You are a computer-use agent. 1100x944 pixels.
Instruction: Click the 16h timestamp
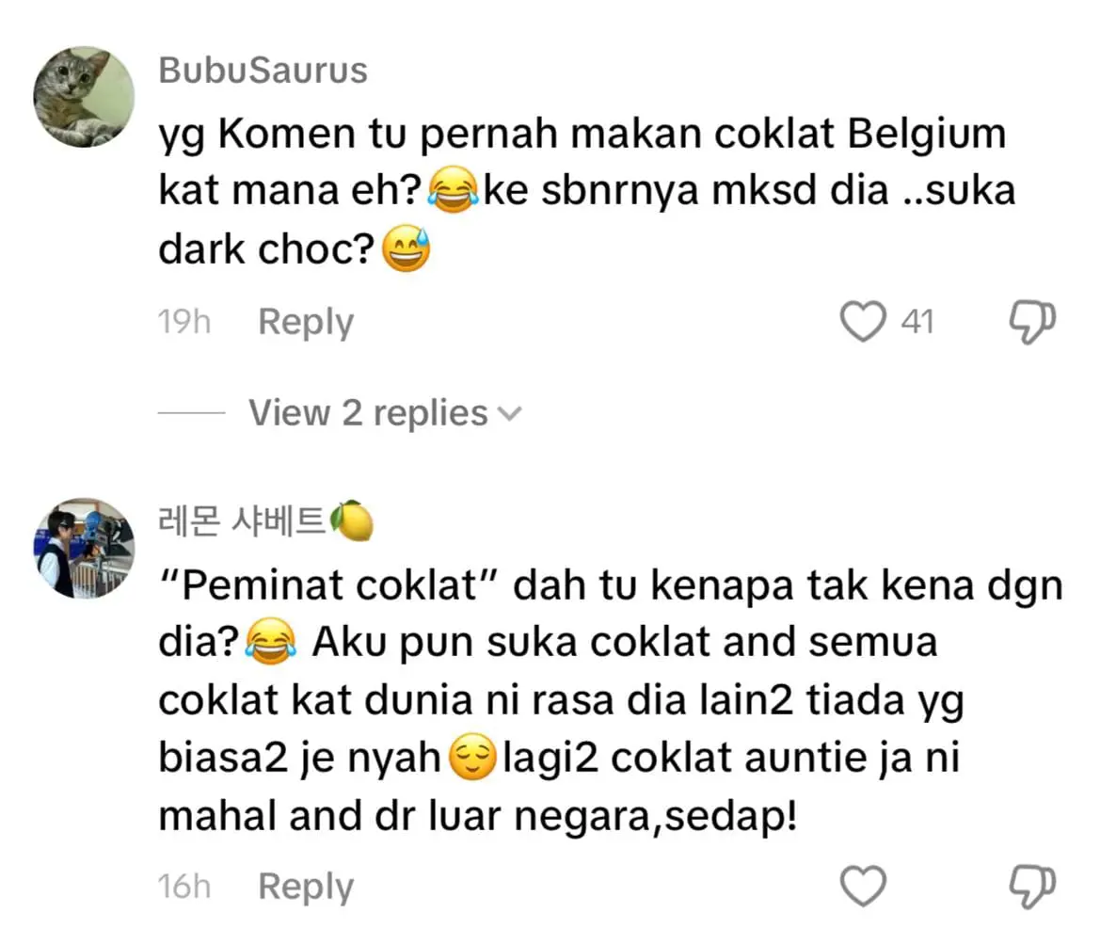pos(184,886)
